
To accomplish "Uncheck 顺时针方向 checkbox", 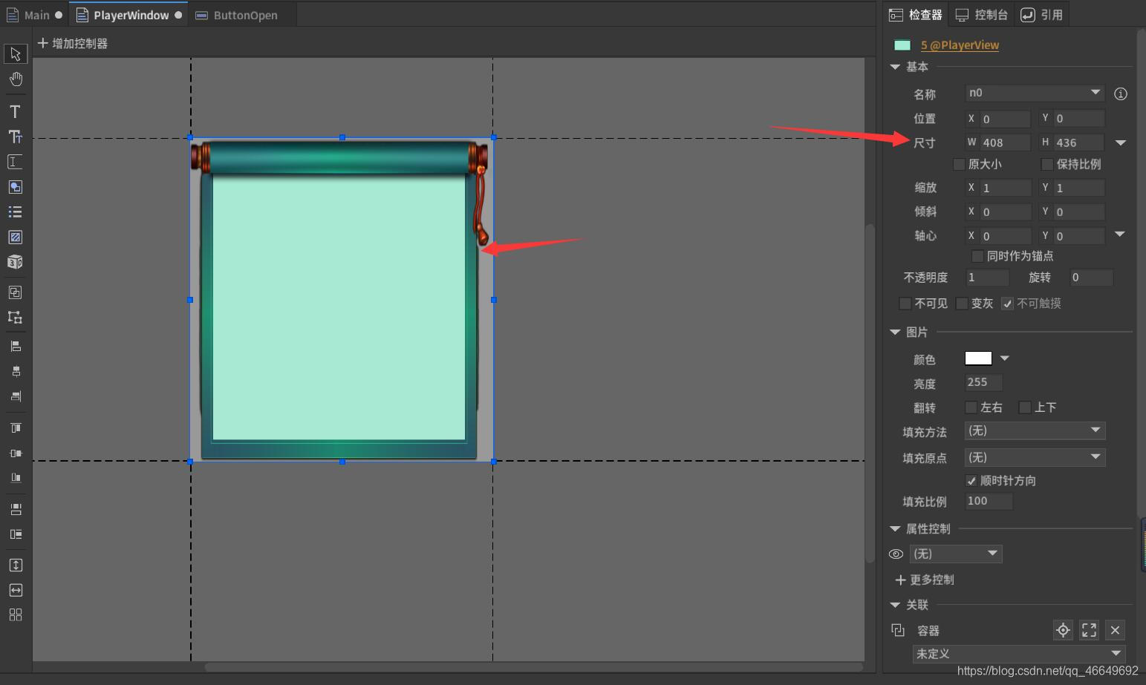I will pyautogui.click(x=971, y=481).
